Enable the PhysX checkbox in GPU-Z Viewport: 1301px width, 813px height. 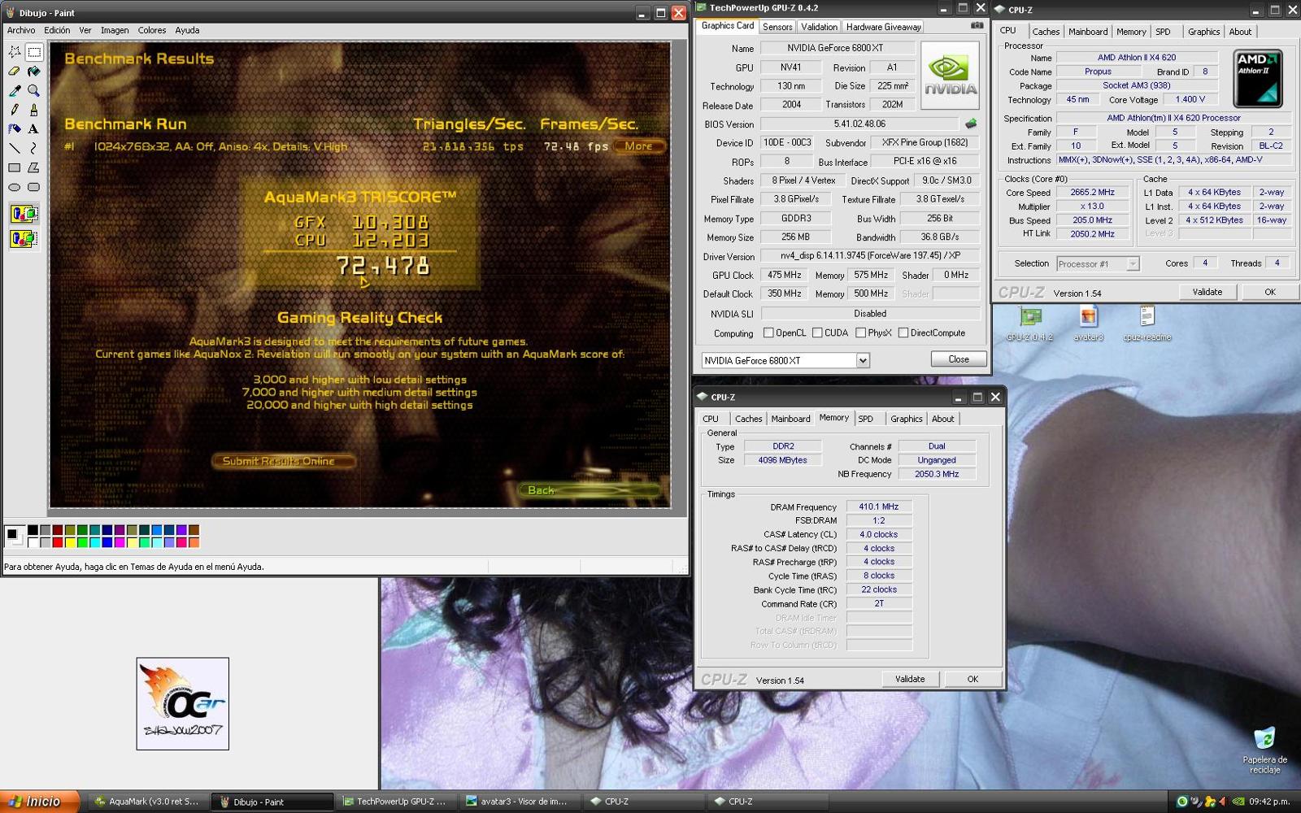tap(860, 333)
